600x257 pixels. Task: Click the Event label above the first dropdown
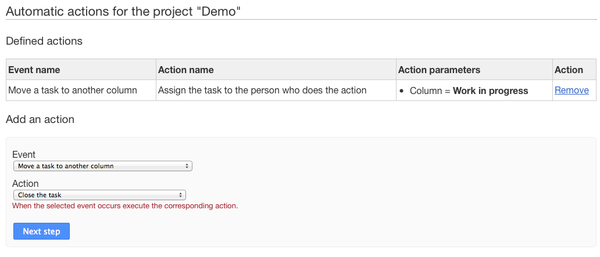[24, 154]
